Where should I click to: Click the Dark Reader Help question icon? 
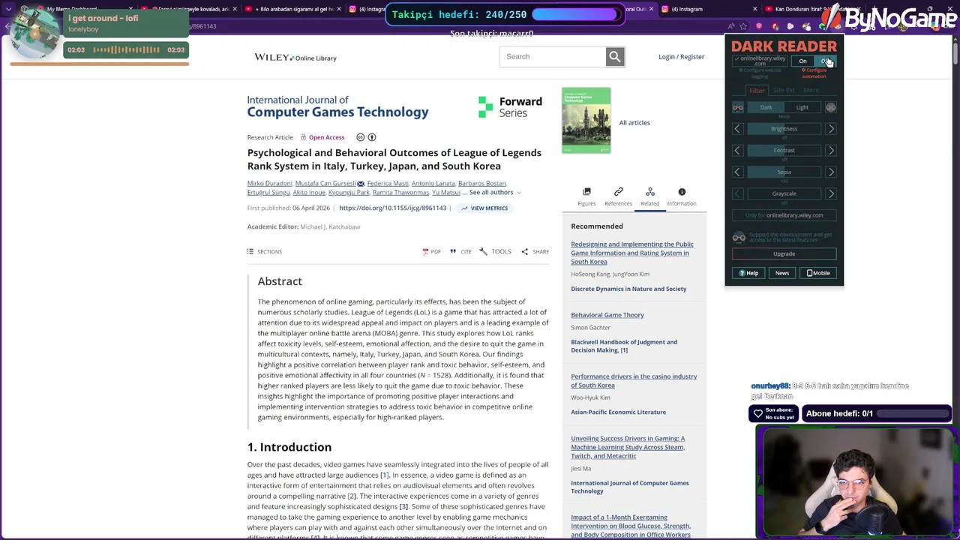coord(742,273)
